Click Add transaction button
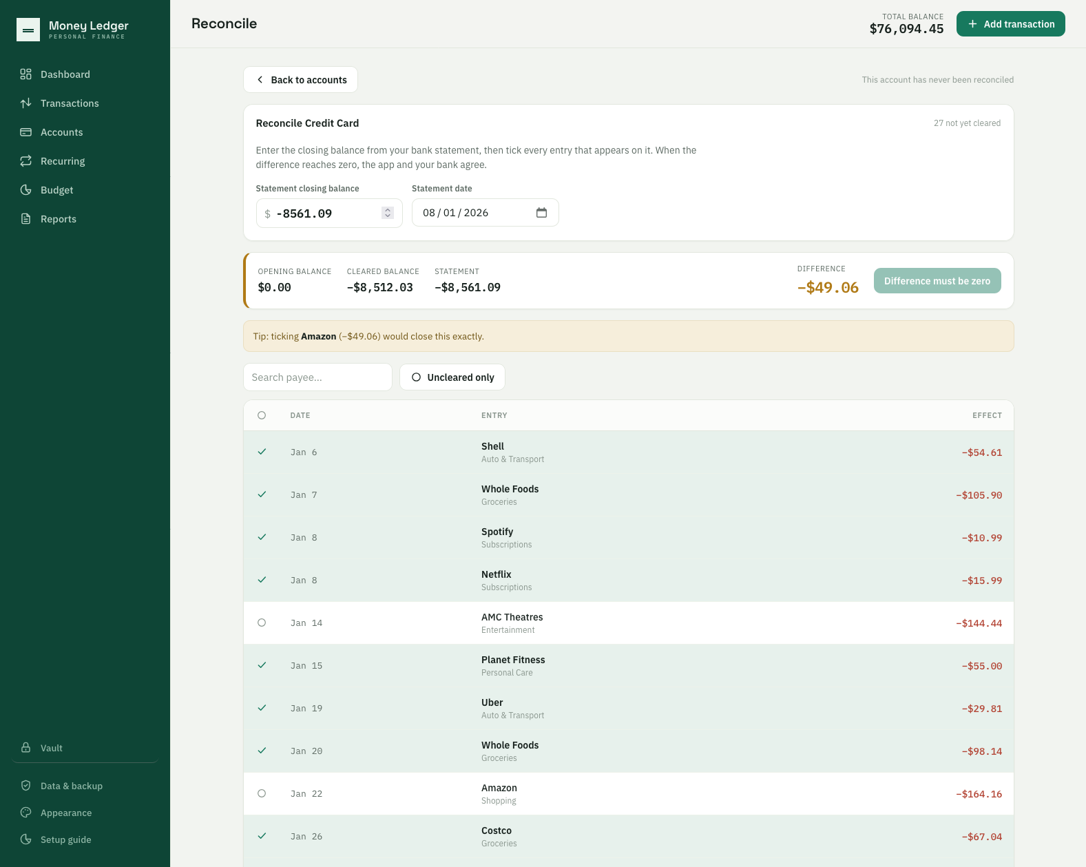The width and height of the screenshot is (1086, 867). coord(1010,24)
